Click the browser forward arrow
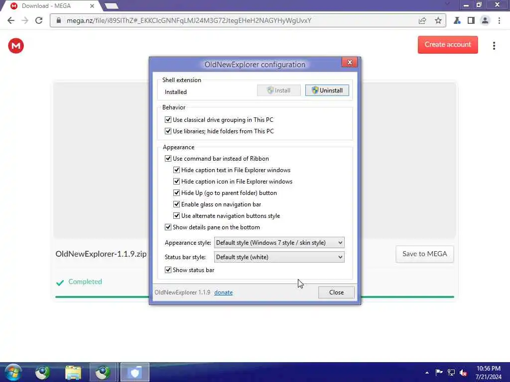 tap(25, 20)
